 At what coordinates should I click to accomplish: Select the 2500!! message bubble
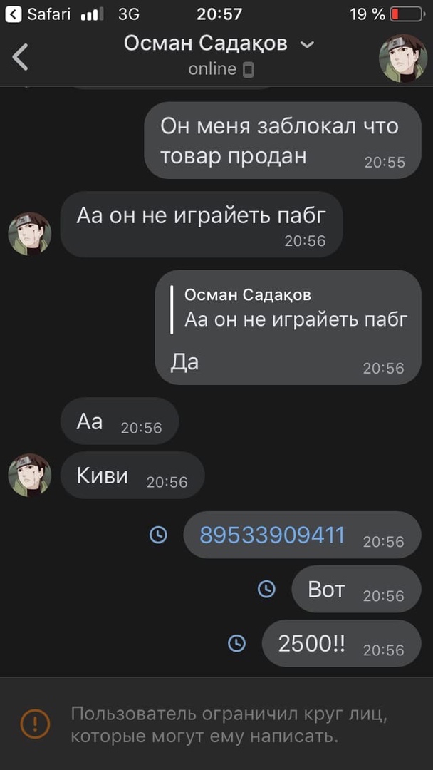point(342,643)
